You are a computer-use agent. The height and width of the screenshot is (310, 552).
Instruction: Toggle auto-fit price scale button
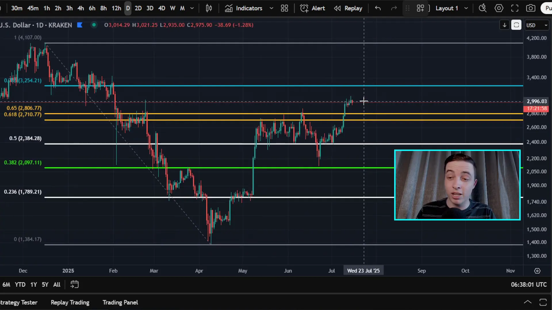516,25
